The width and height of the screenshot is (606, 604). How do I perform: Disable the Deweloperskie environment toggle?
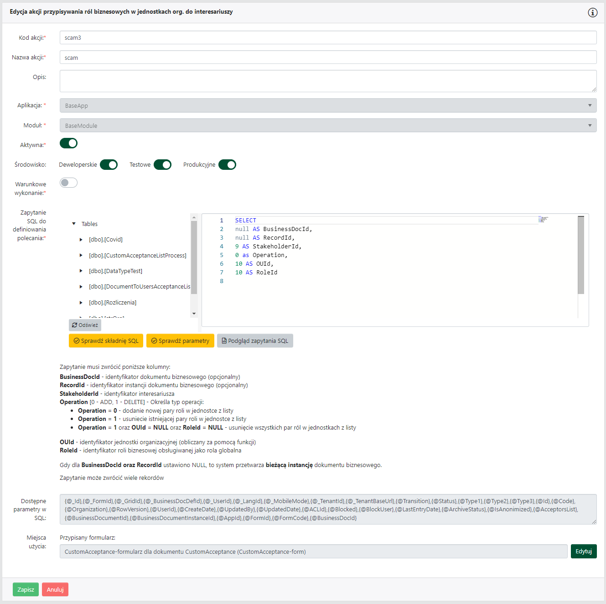point(109,165)
